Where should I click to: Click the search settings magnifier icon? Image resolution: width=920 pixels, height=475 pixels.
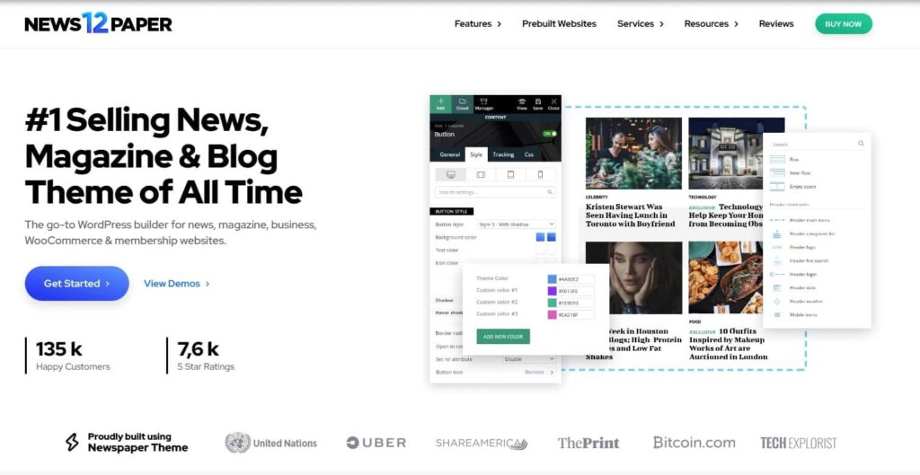550,192
